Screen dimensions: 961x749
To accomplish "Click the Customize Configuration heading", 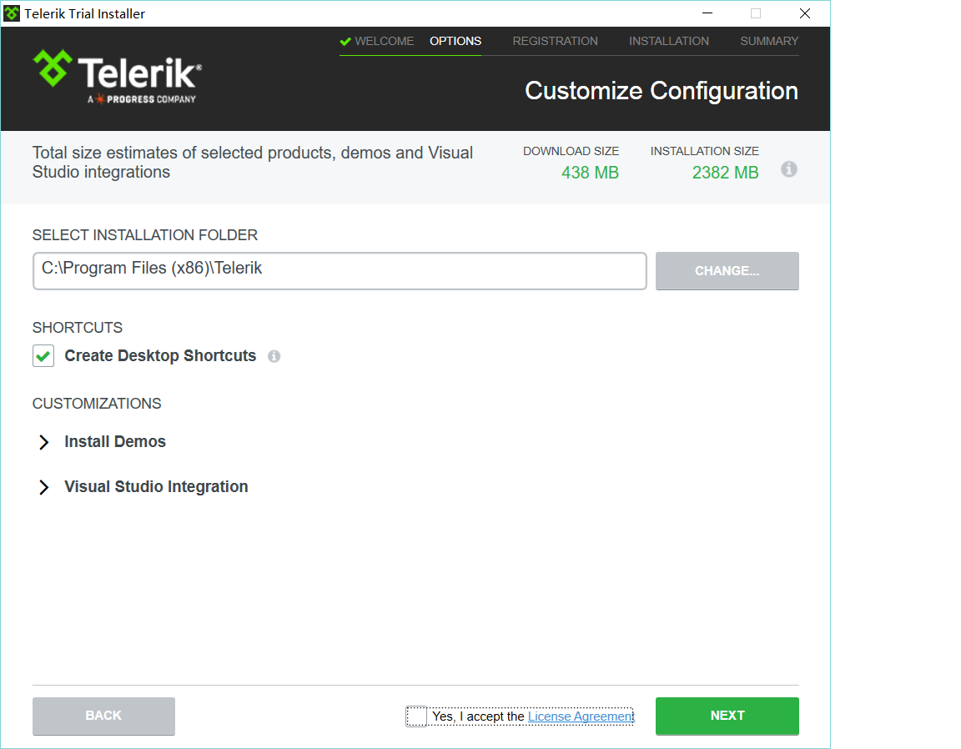I will pyautogui.click(x=662, y=91).
